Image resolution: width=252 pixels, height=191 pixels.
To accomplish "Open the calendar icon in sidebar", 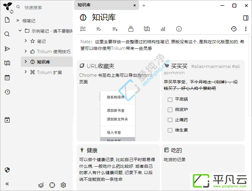I will pyautogui.click(x=7, y=77).
